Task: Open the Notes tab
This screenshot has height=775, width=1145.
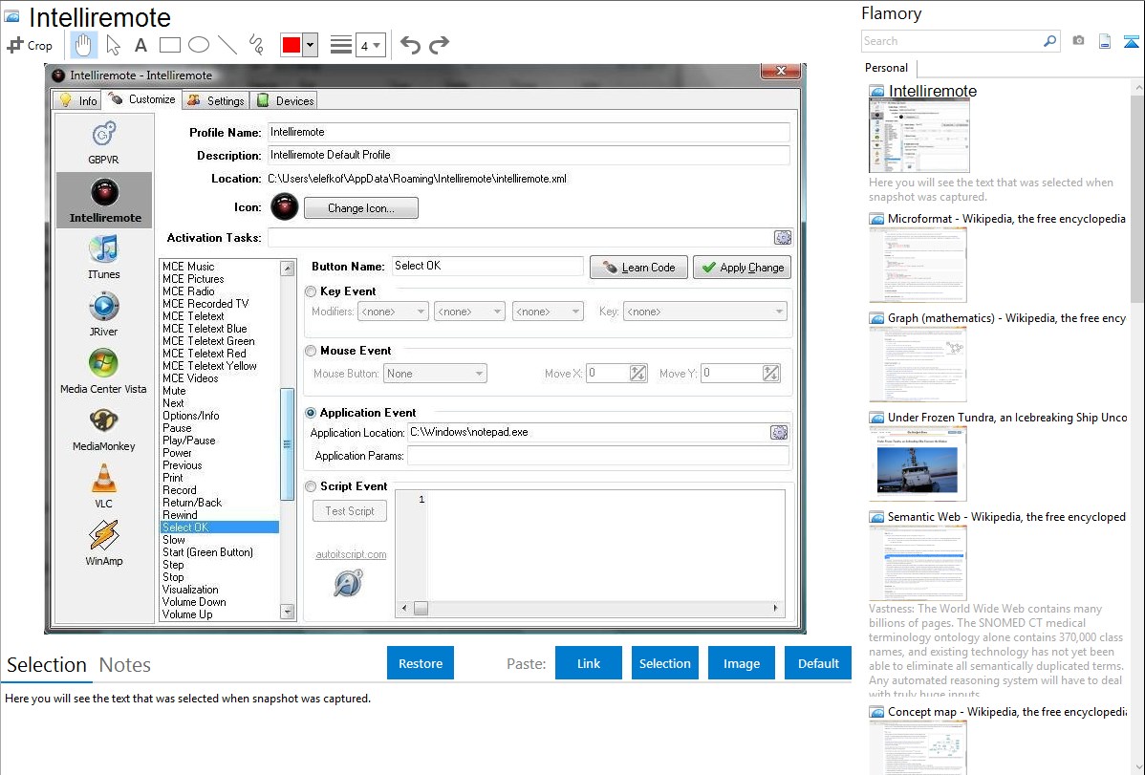Action: pyautogui.click(x=125, y=665)
